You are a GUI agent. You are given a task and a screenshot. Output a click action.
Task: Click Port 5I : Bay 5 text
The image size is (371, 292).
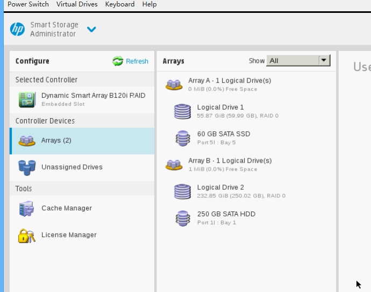coord(217,142)
